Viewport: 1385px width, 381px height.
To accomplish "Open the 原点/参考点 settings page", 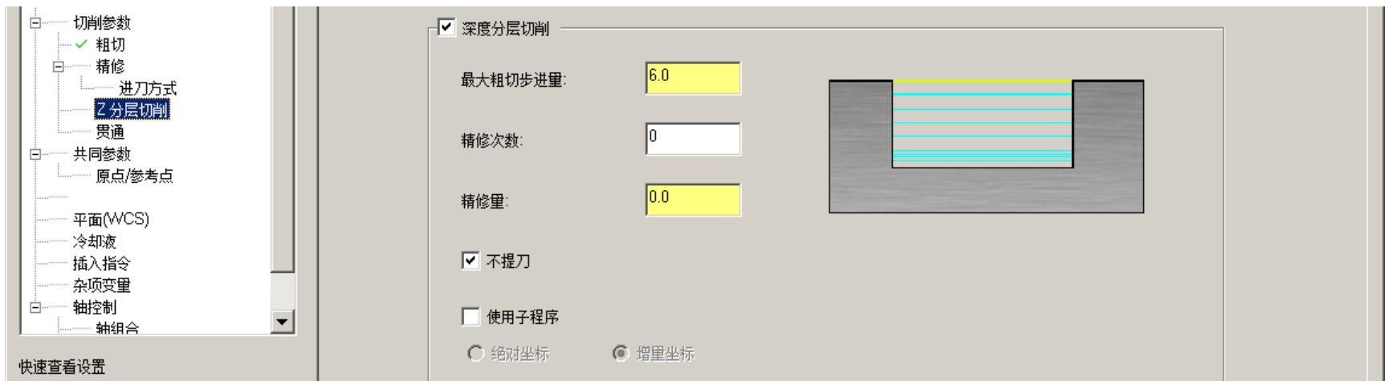I will point(134,176).
